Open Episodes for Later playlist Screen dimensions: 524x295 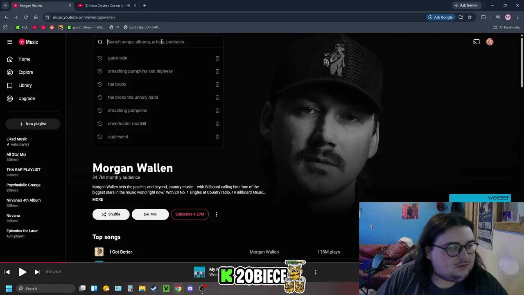point(22,231)
